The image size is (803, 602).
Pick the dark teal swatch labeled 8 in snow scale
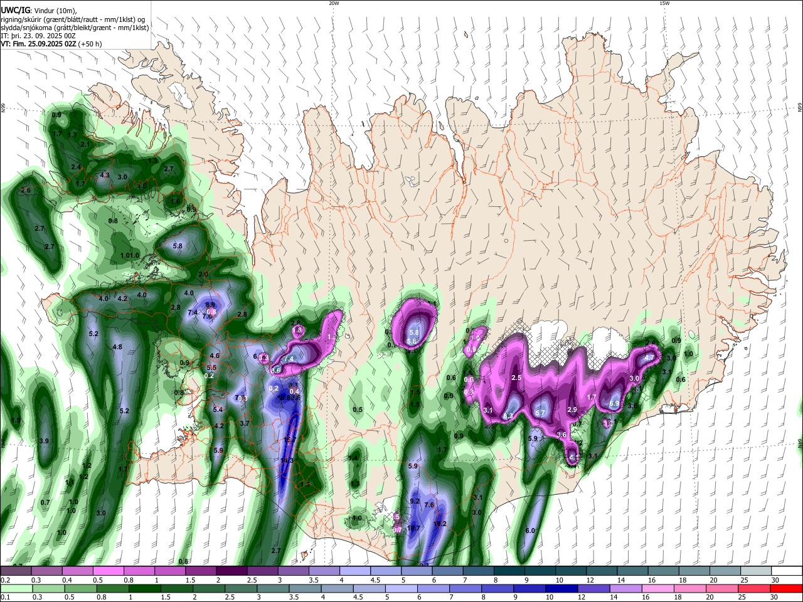point(509,571)
